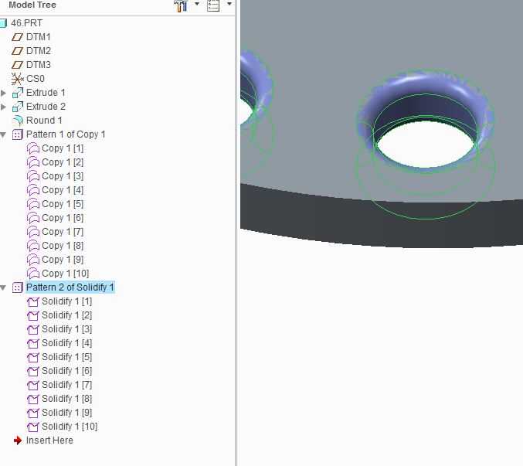Select highlighted Pattern 2 of Solidify 1
Image resolution: width=523 pixels, height=466 pixels.
point(70,287)
